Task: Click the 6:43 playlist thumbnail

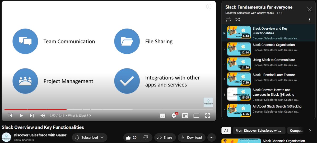Action: [239, 33]
